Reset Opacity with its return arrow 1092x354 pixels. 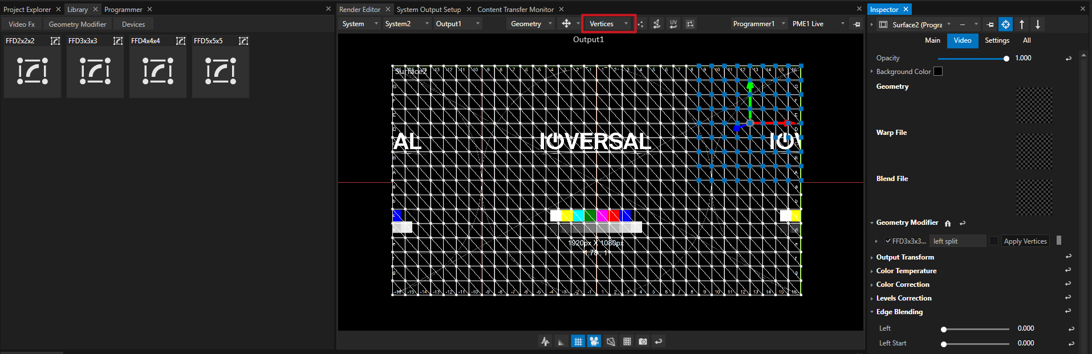click(x=1069, y=58)
